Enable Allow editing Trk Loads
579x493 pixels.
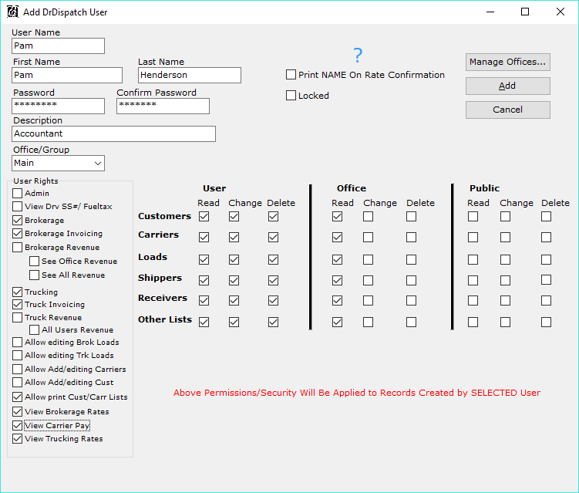click(18, 355)
